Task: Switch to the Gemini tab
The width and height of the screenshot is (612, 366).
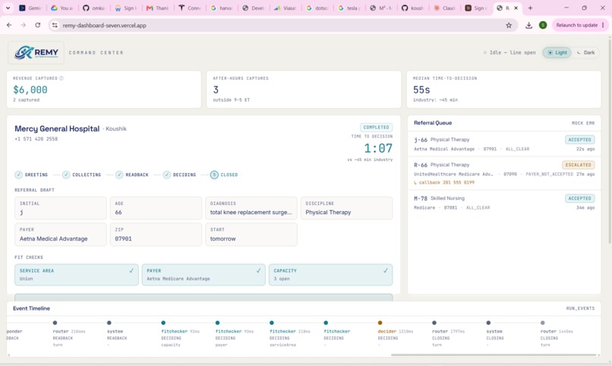Action: [30, 8]
